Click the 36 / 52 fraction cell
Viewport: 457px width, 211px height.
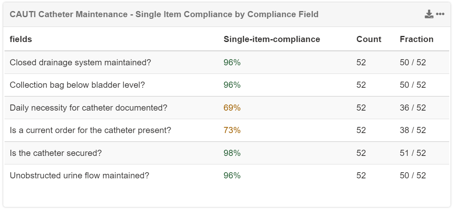(413, 108)
